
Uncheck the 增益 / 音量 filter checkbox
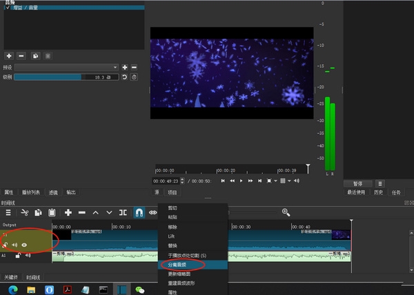(8, 8)
